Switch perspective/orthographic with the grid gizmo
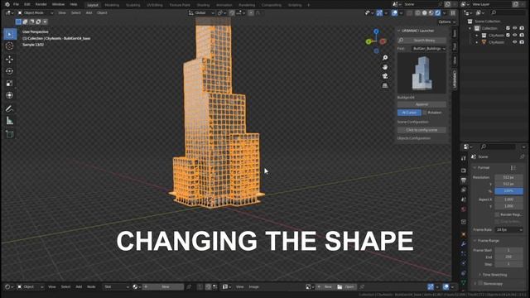 (385, 85)
